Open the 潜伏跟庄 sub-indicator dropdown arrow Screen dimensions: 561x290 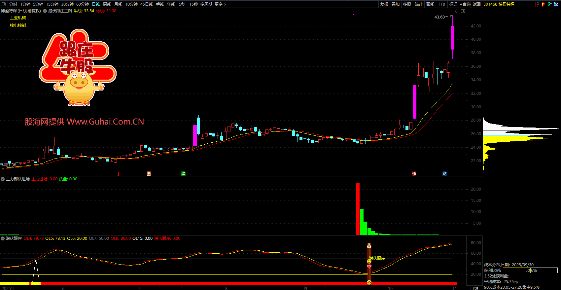coord(3,238)
